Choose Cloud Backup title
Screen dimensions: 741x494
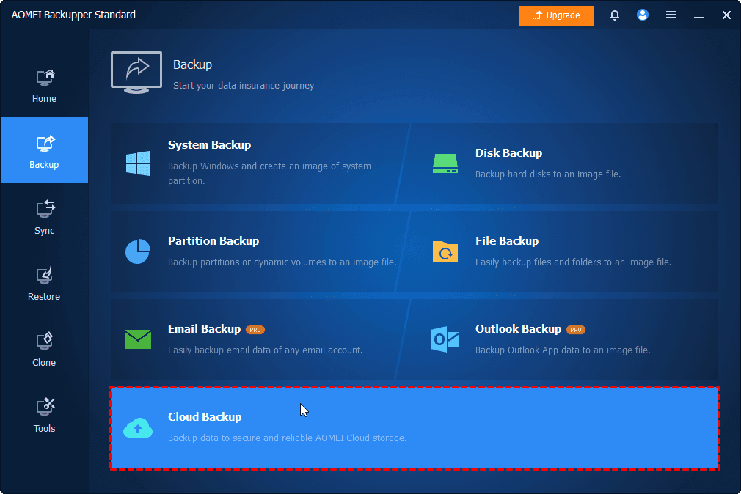point(205,417)
